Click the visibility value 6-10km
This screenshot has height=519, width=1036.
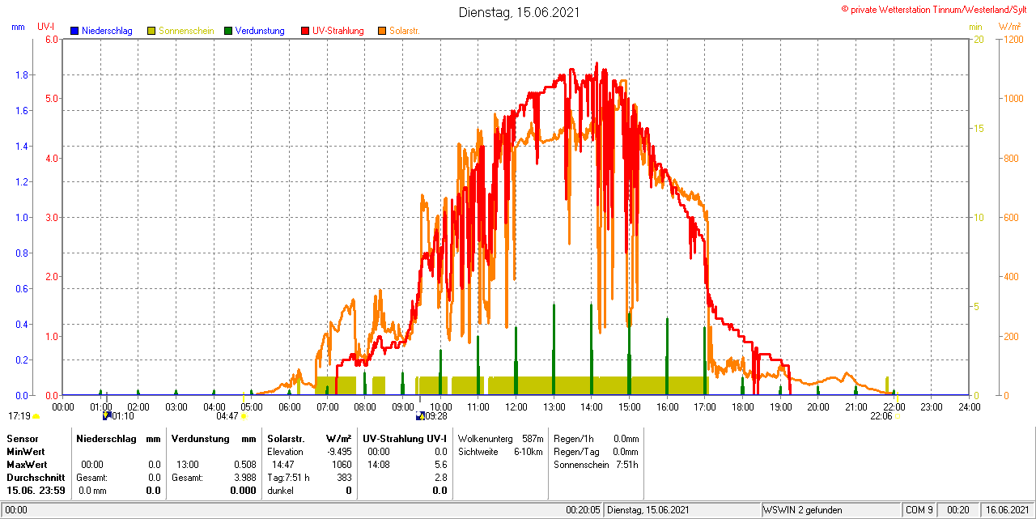(x=528, y=451)
